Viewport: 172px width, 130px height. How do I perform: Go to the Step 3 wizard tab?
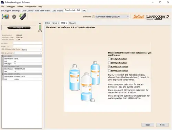click(72, 23)
